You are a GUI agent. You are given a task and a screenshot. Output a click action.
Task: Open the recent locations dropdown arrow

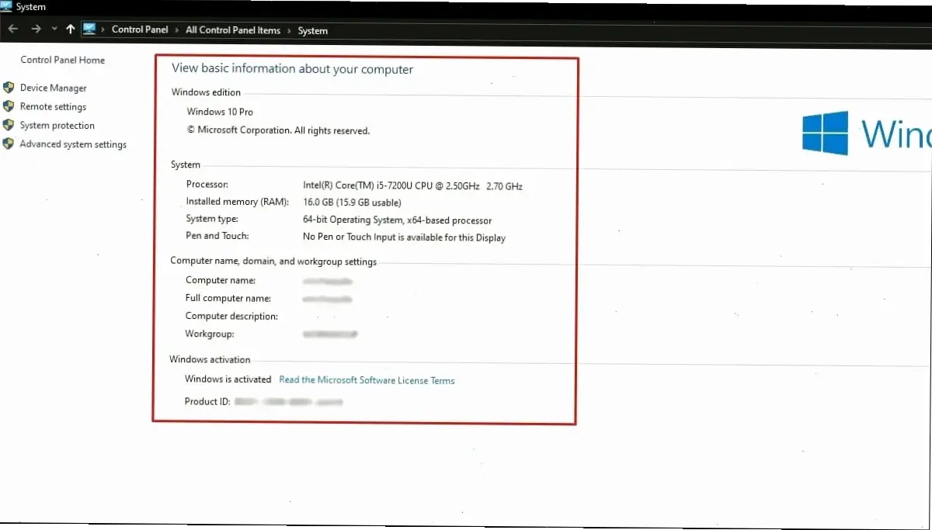coord(54,29)
